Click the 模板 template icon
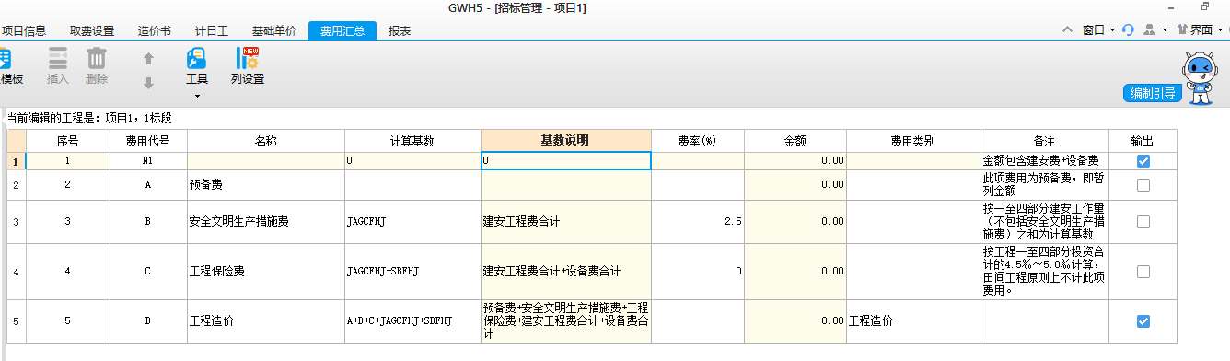This screenshot has width=1230, height=361. [5, 58]
